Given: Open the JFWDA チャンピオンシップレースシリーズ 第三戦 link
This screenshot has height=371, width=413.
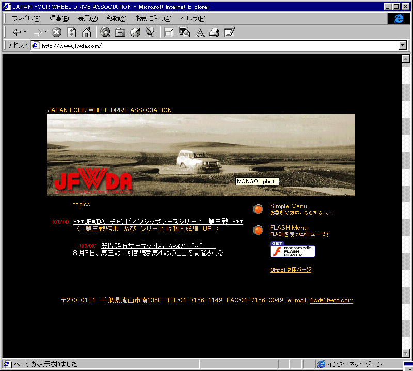Looking at the screenshot, I should (158, 222).
